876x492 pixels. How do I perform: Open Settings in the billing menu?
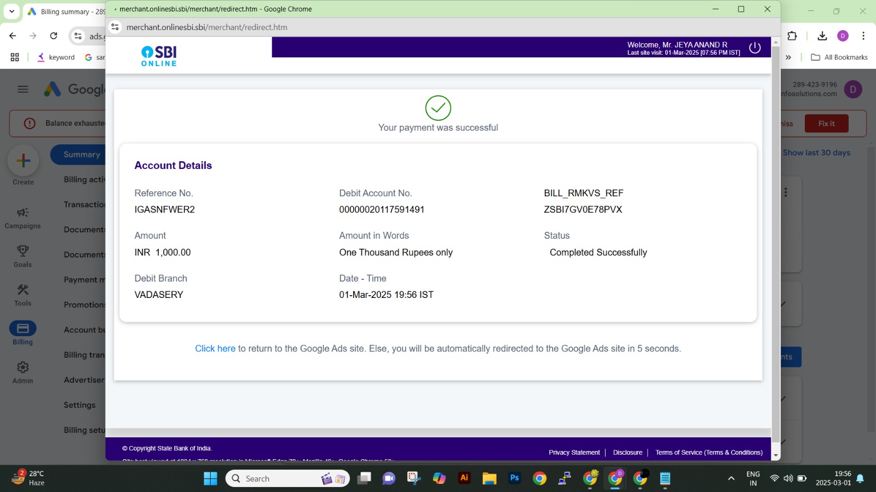79,405
